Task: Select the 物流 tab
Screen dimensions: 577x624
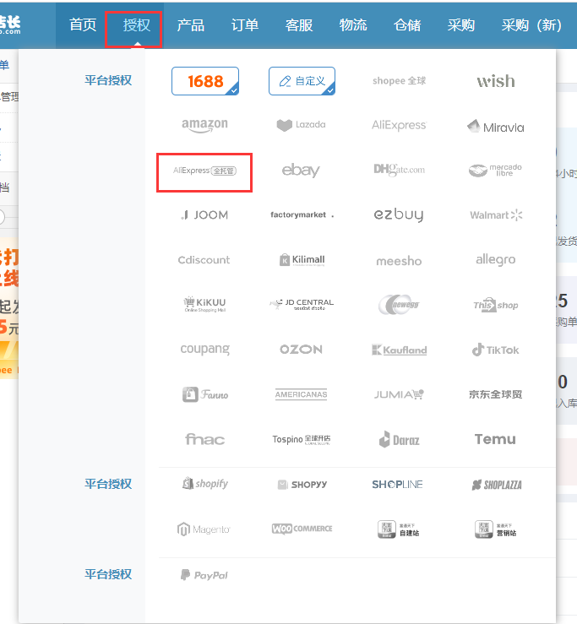Action: click(x=353, y=25)
